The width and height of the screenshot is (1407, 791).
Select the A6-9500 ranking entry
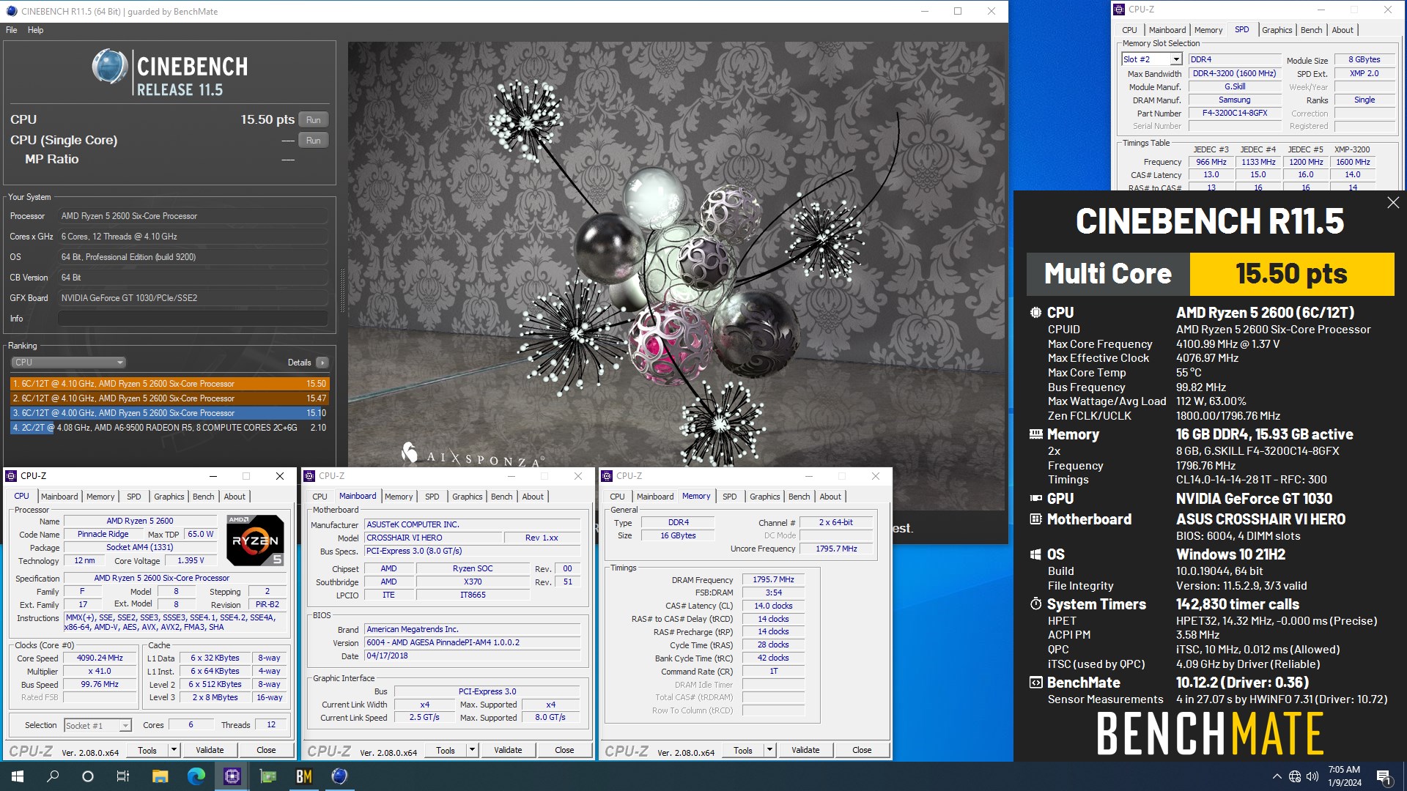point(170,428)
